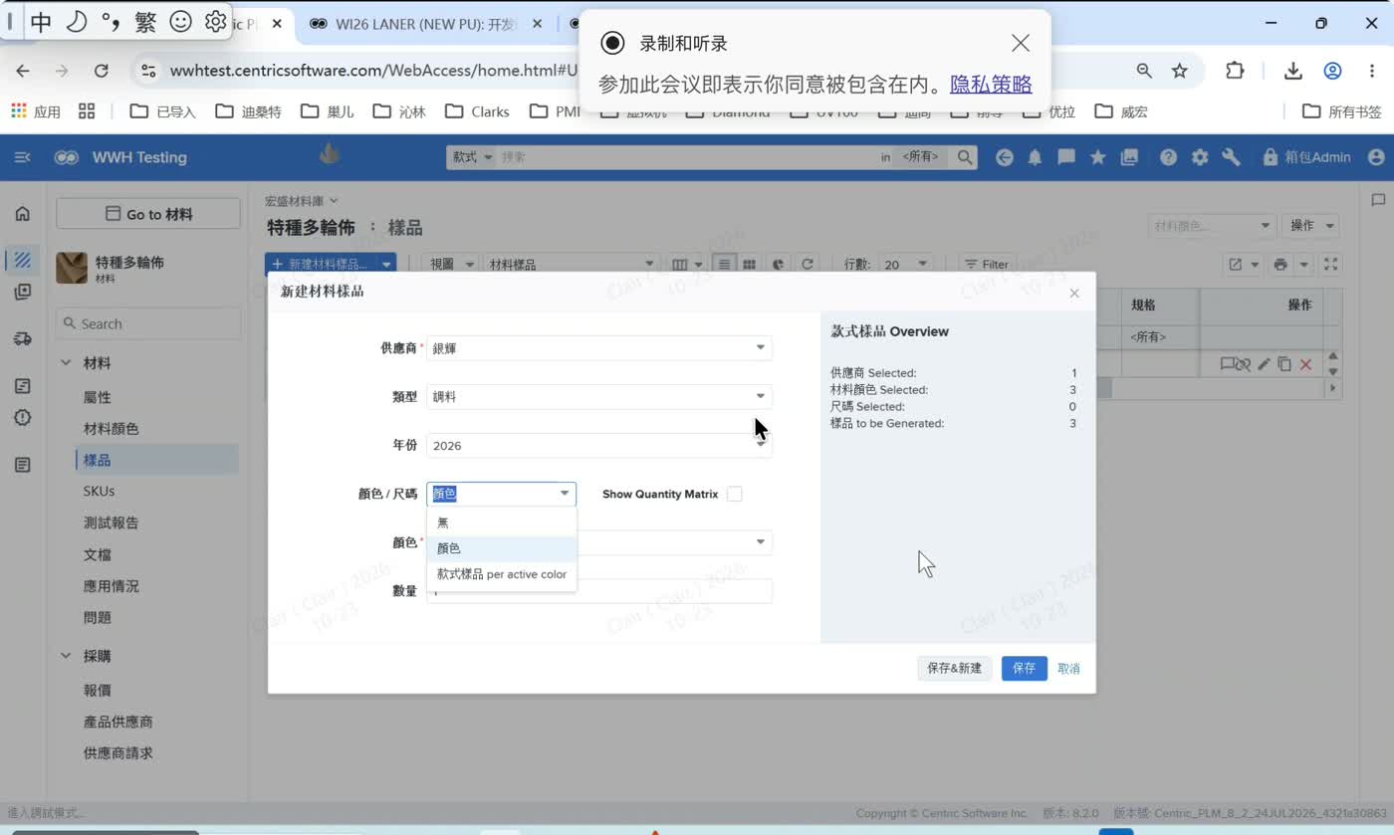Click the 保存&新建 button

(x=954, y=668)
